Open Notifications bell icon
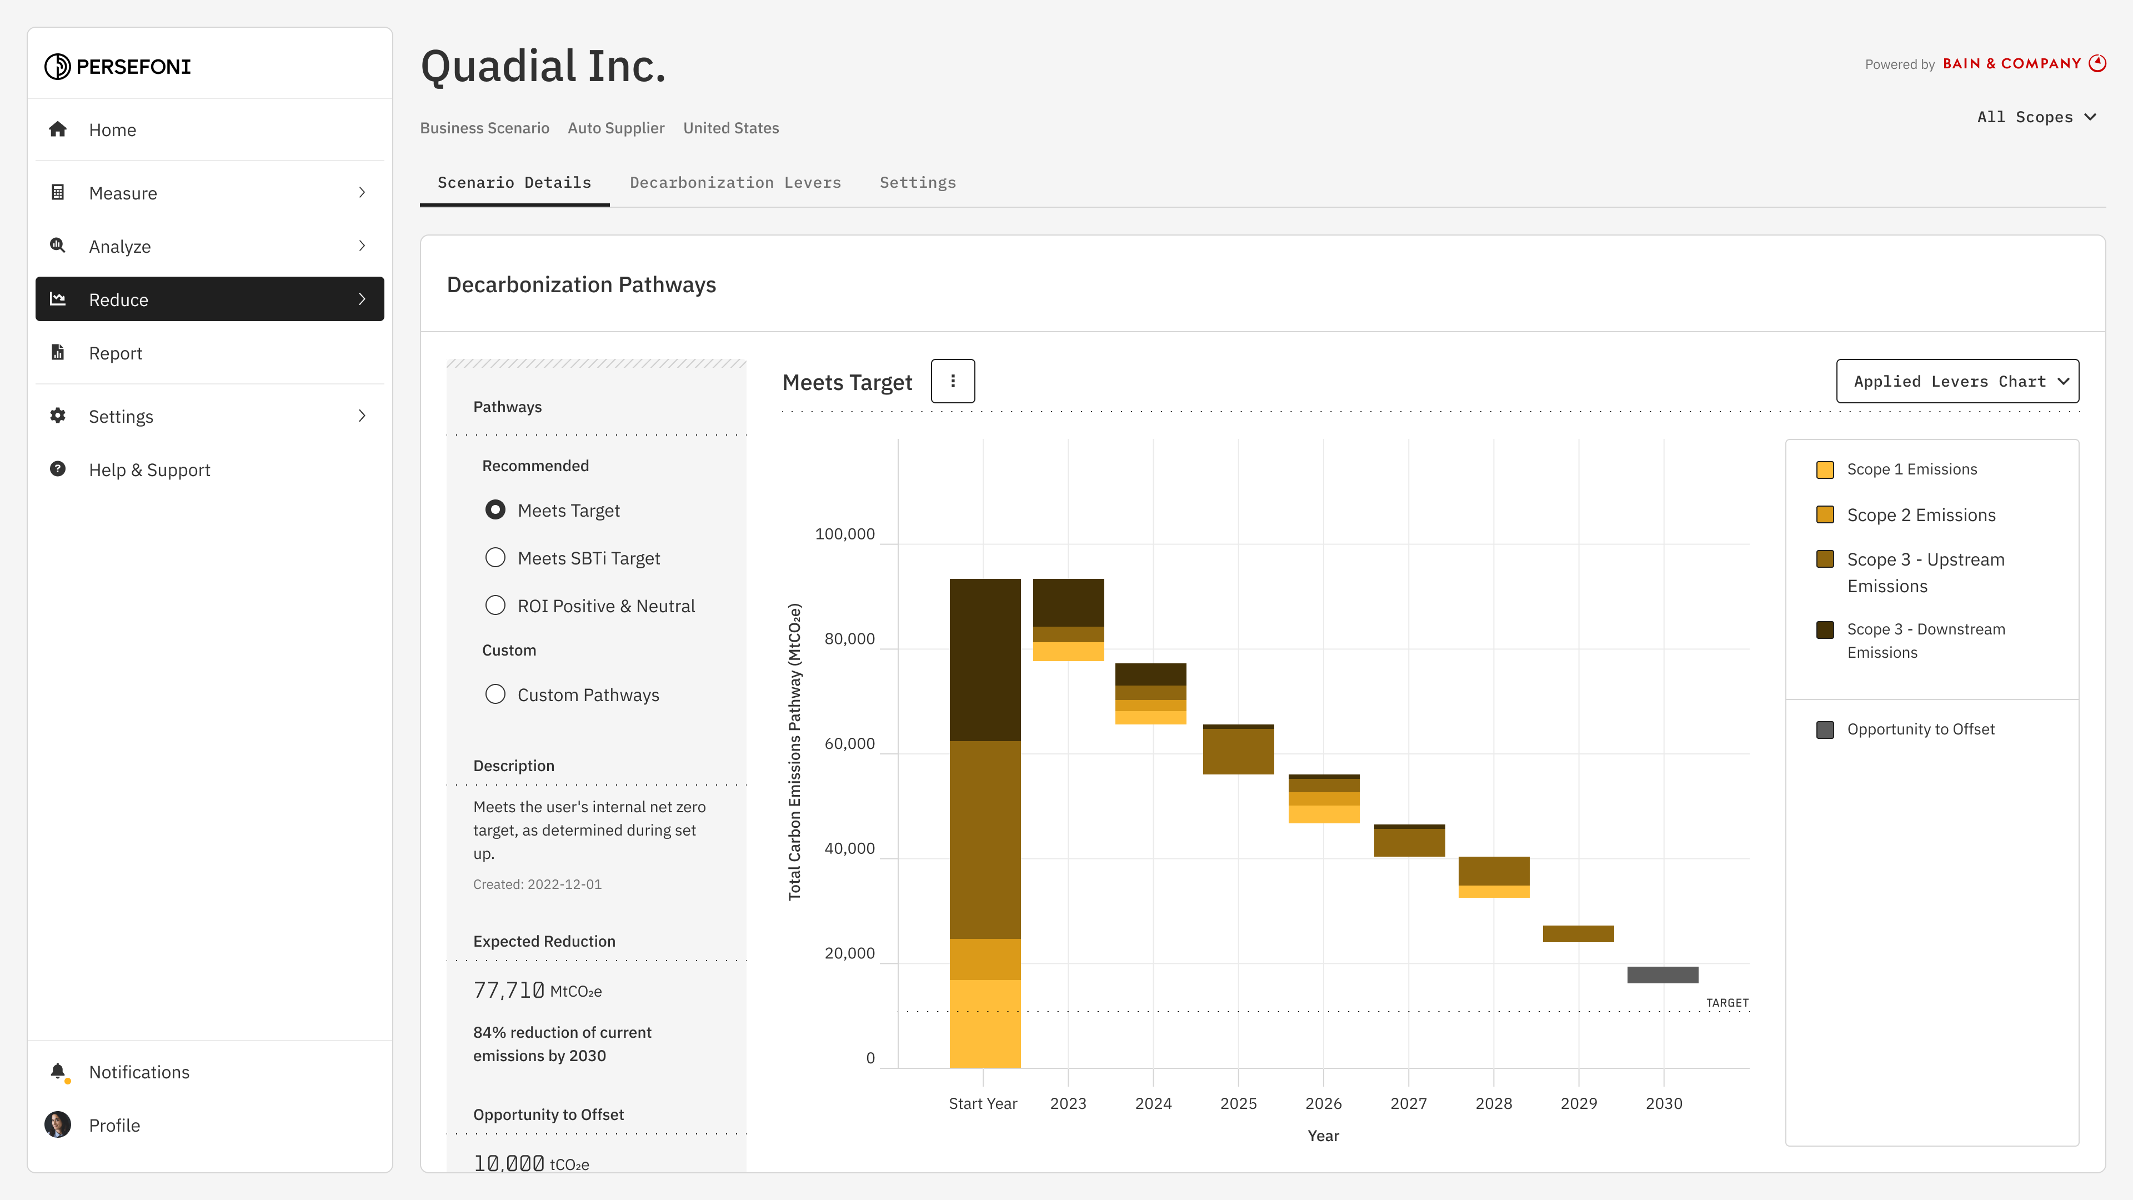The width and height of the screenshot is (2133, 1200). [x=57, y=1072]
